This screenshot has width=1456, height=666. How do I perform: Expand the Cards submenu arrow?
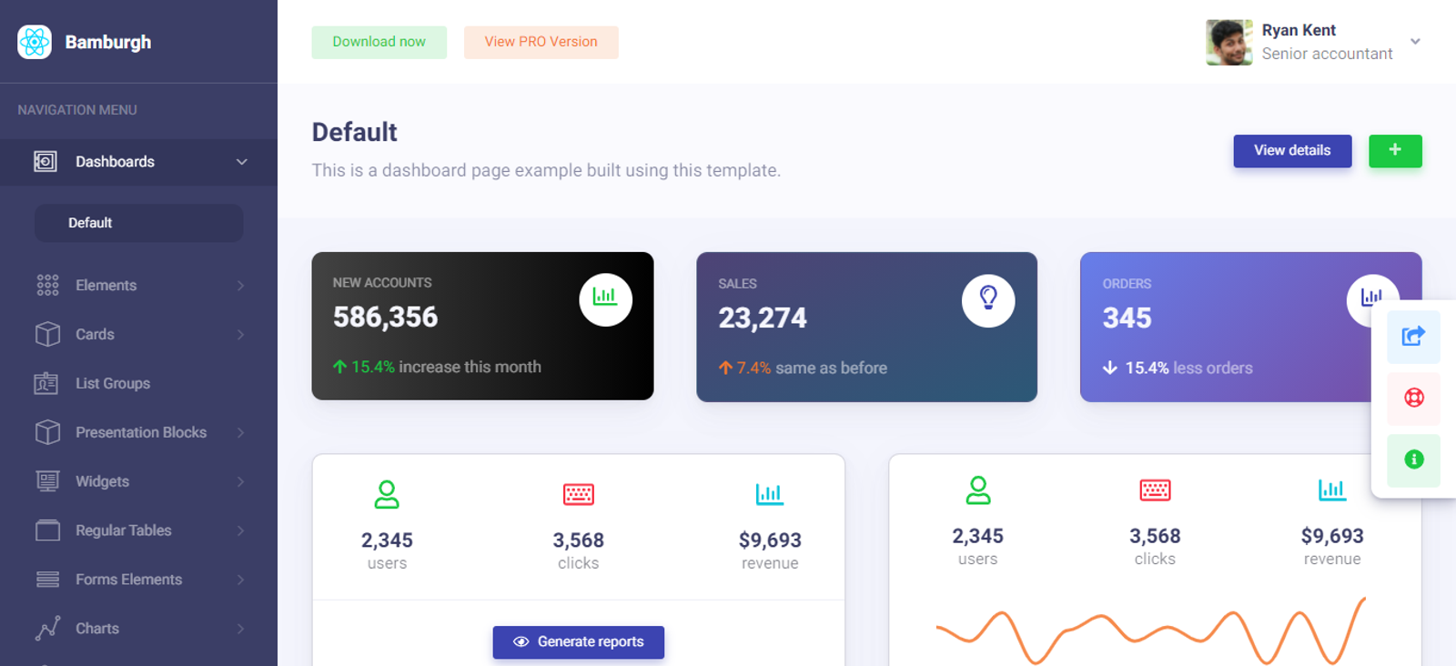[240, 335]
